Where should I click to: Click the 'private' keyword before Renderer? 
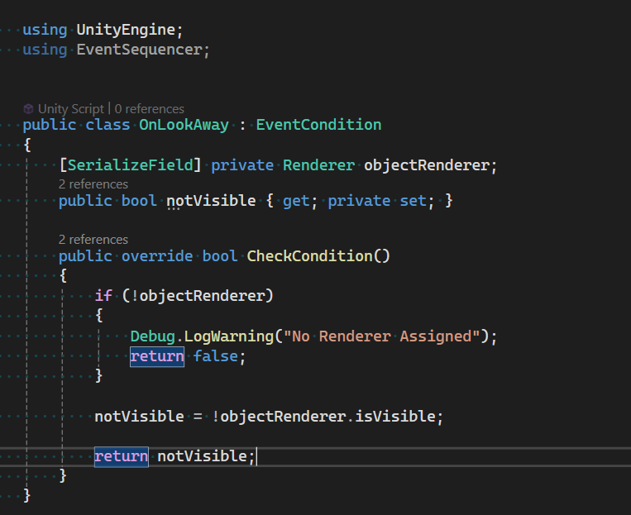[242, 165]
